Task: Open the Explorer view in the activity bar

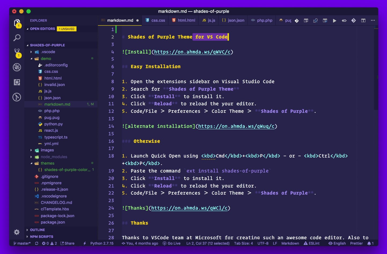Action: click(17, 23)
